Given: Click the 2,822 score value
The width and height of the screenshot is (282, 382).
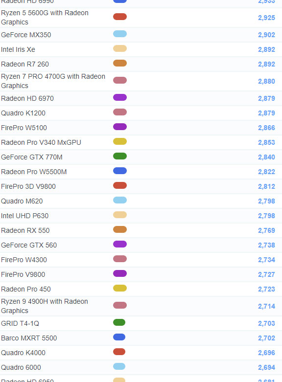Looking at the screenshot, I should [x=266, y=172].
